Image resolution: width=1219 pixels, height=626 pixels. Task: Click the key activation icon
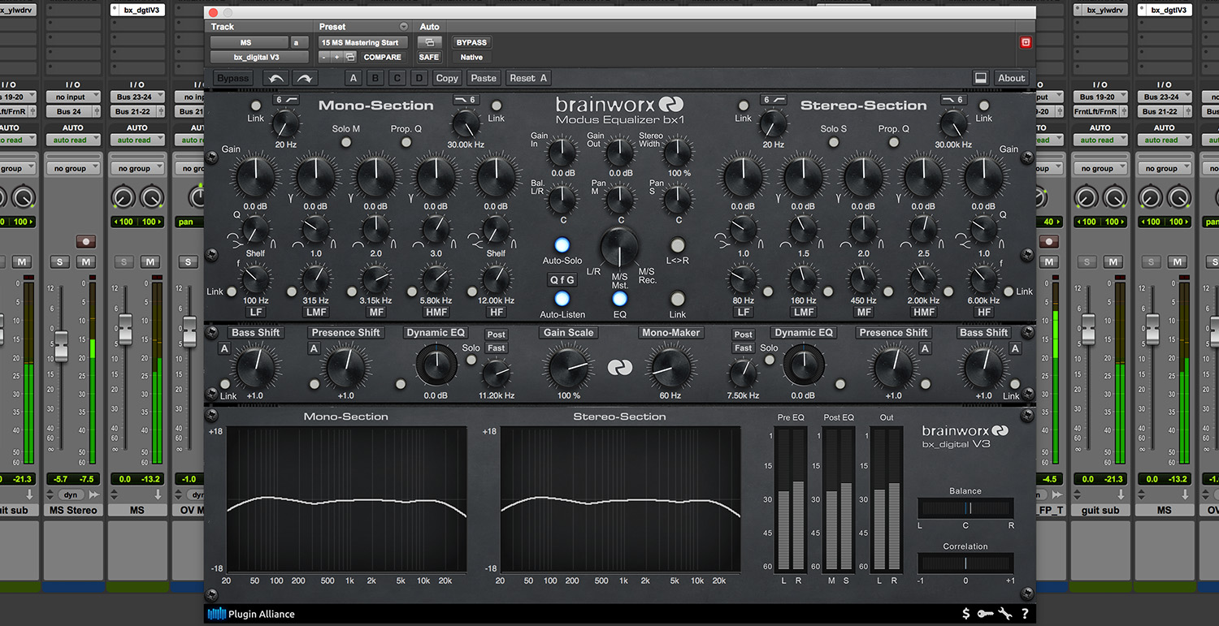point(985,614)
